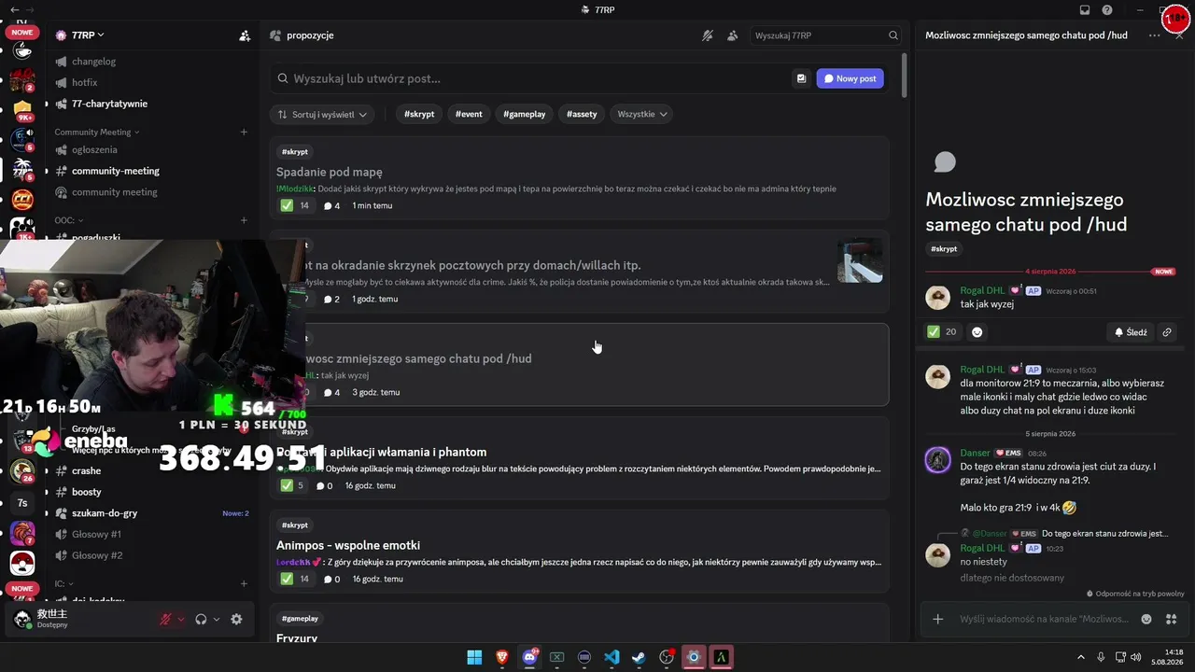Create a new post with Nowy post
The image size is (1195, 672).
[x=850, y=78]
